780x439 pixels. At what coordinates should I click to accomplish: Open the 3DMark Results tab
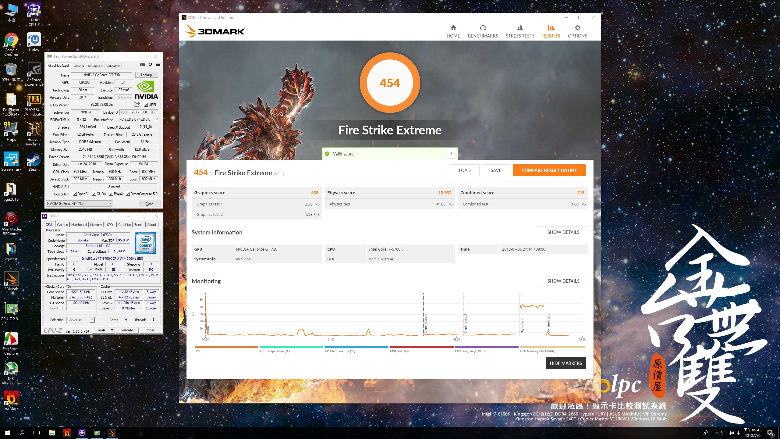551,31
